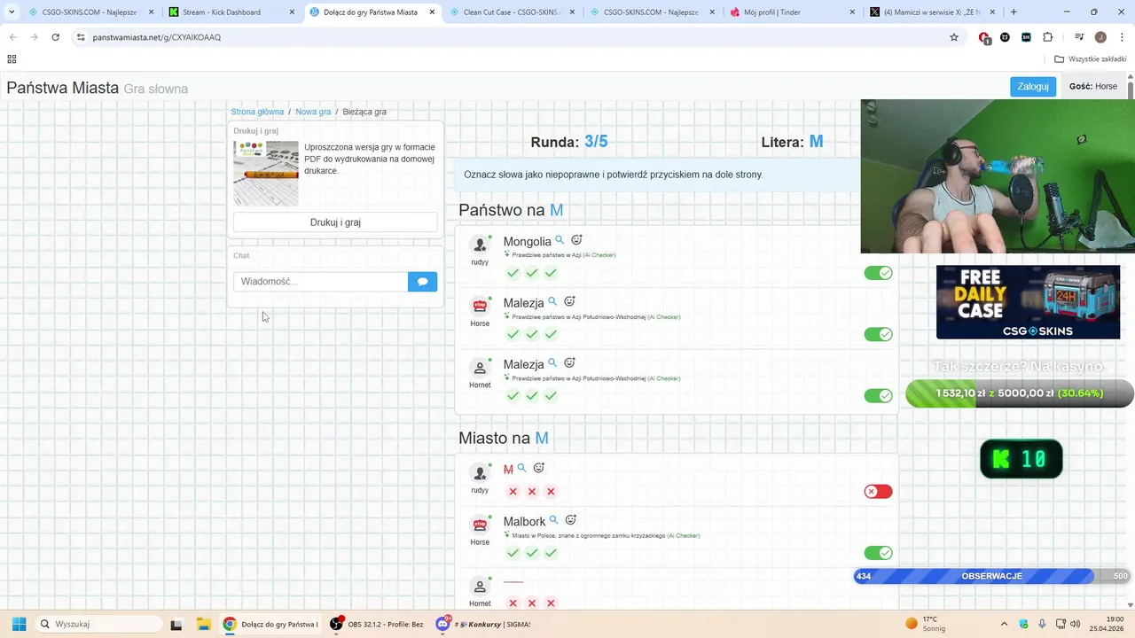Click the magnifier beside Horse's Malezja answer

pyautogui.click(x=552, y=301)
